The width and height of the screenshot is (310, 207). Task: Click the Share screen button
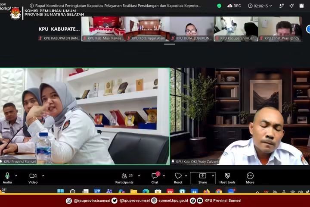coord(203,178)
